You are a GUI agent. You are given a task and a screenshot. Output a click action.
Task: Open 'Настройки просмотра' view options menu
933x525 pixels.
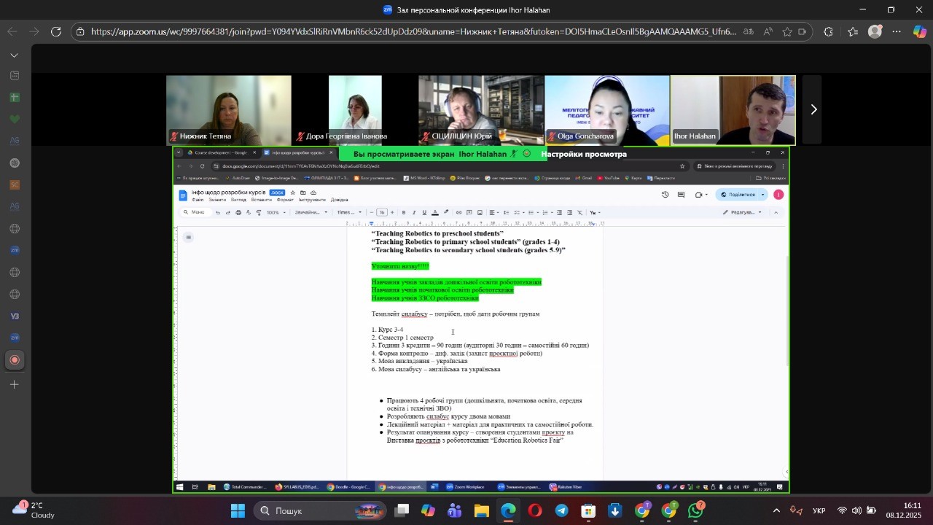tap(584, 154)
